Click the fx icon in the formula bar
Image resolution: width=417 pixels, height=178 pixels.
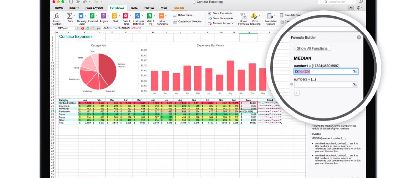(98, 28)
